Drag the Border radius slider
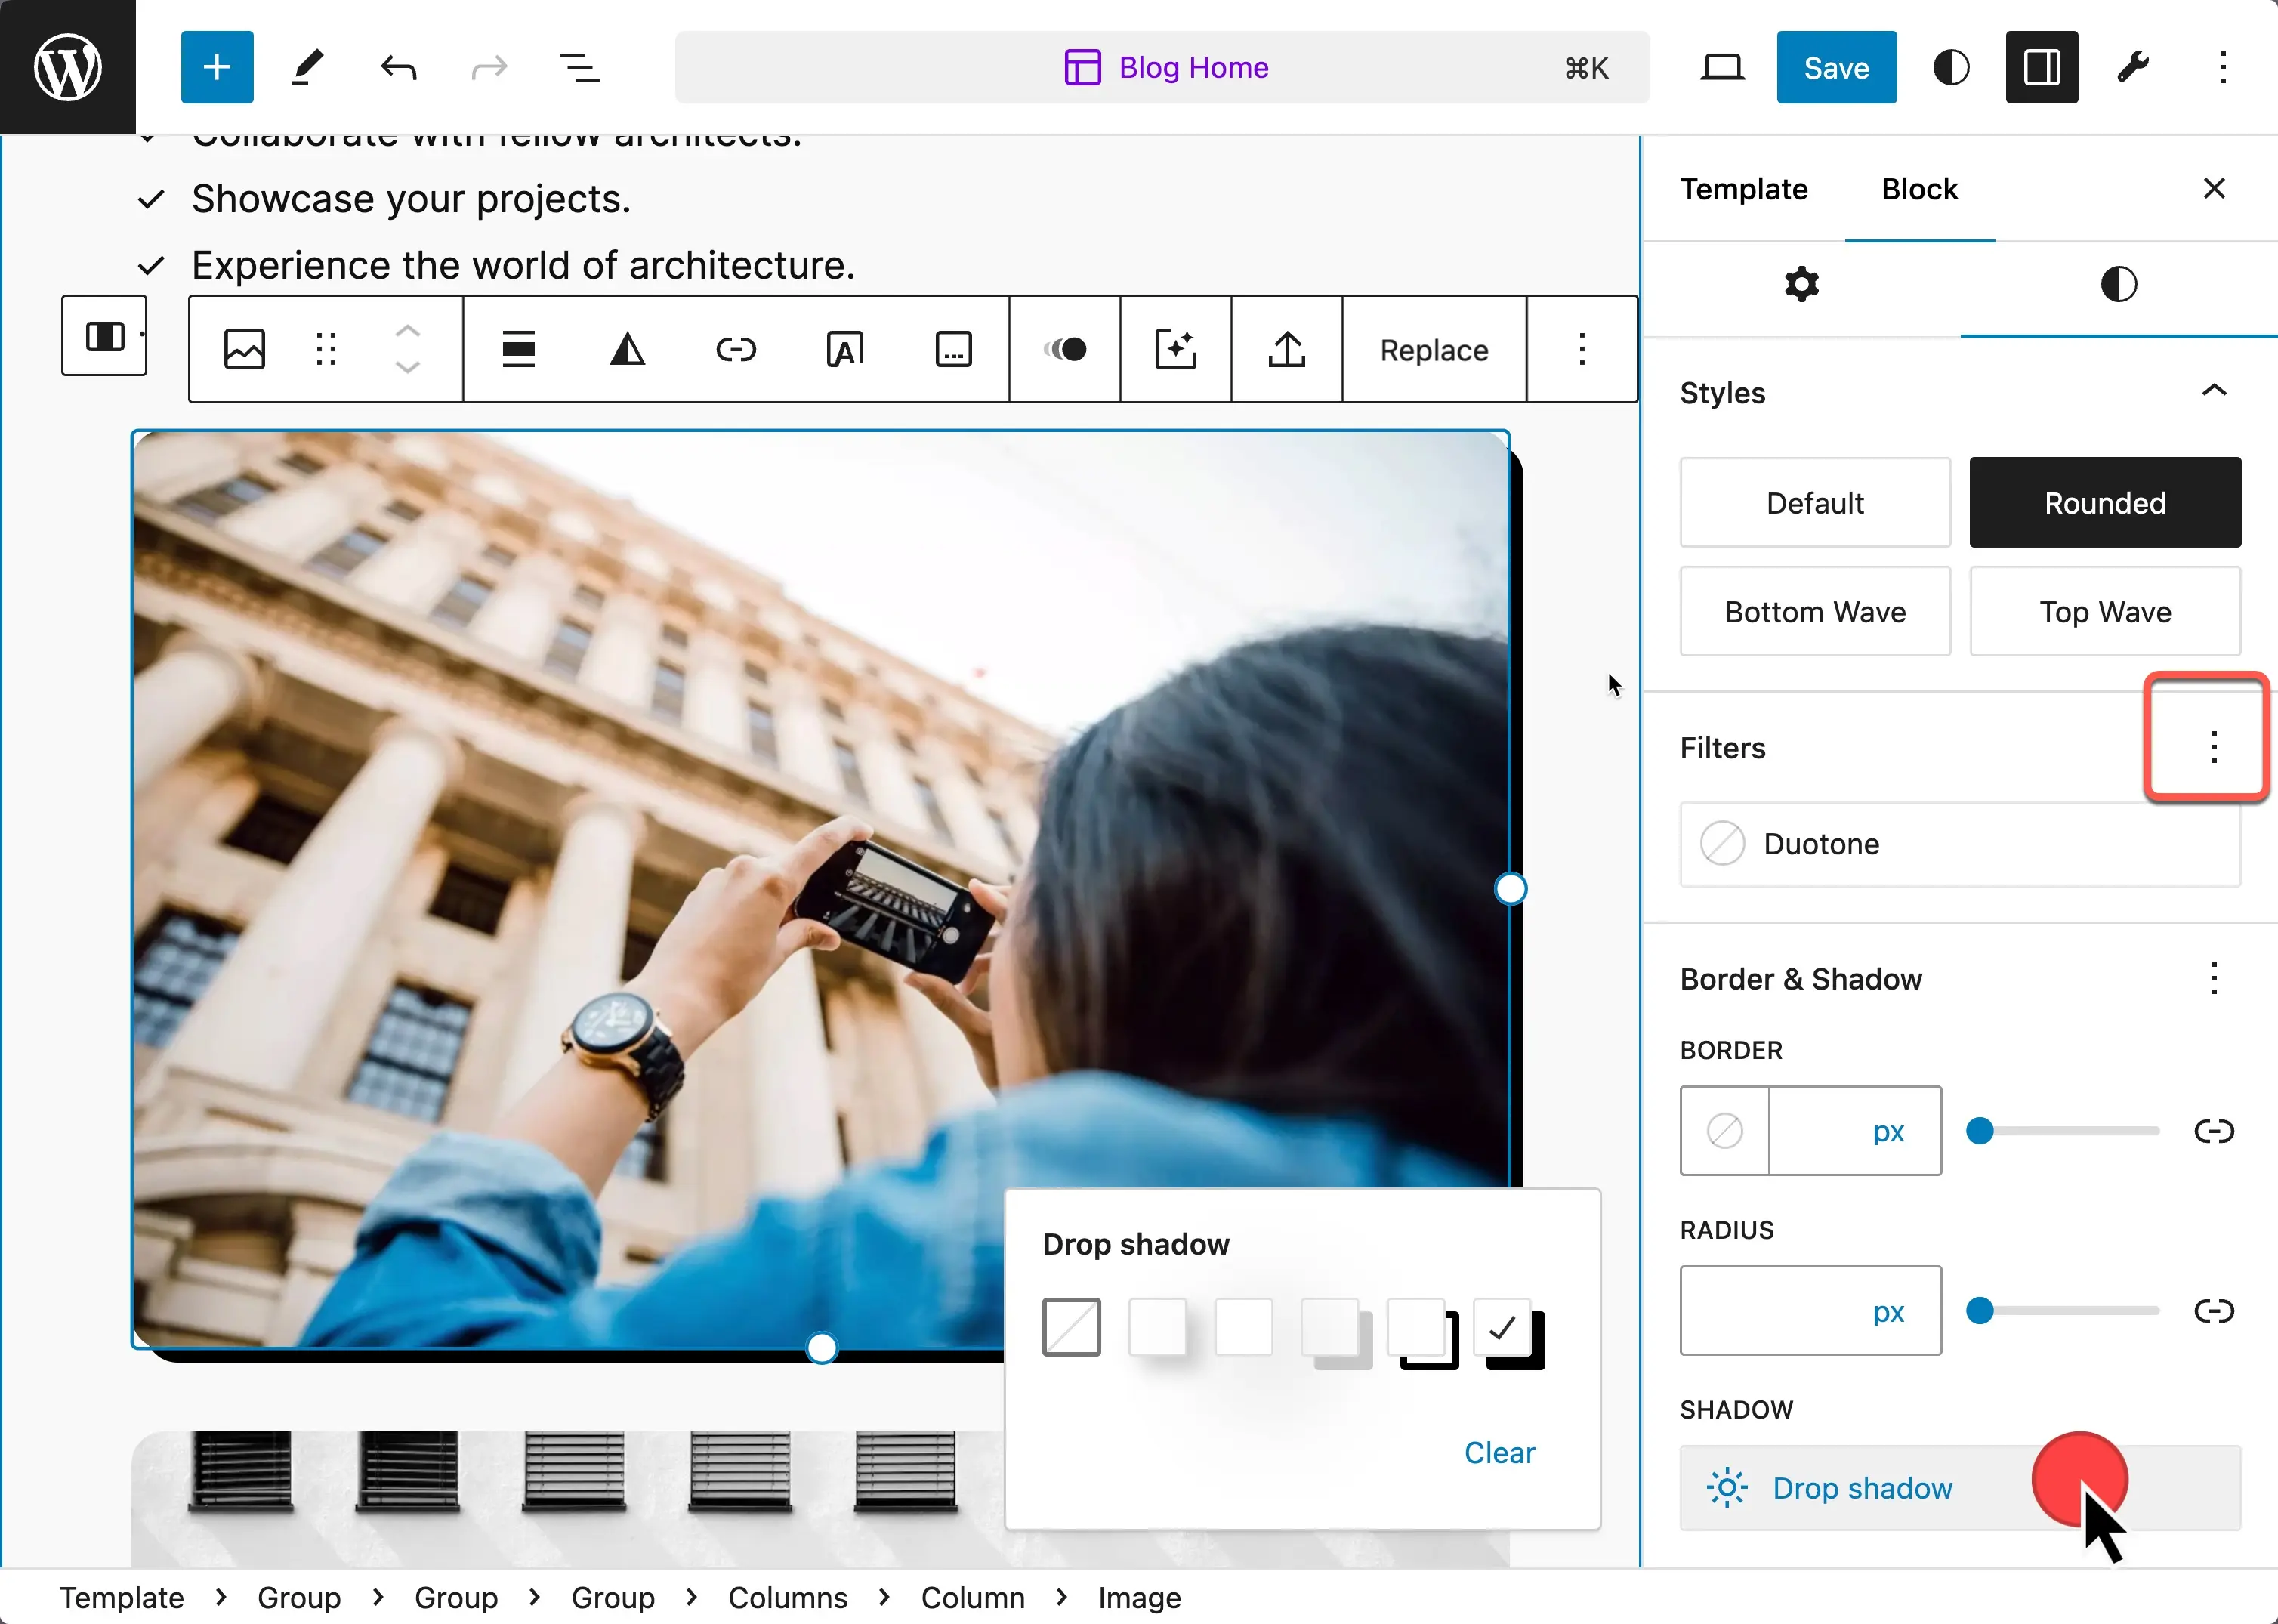The width and height of the screenshot is (2278, 1624). pyautogui.click(x=1981, y=1309)
